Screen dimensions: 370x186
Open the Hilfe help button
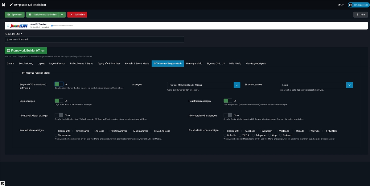pos(360,14)
